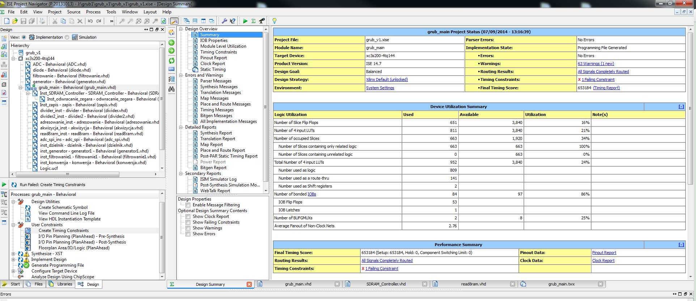Click the yellow light bulb tips icon
The height and width of the screenshot is (301, 696).
(x=275, y=21)
